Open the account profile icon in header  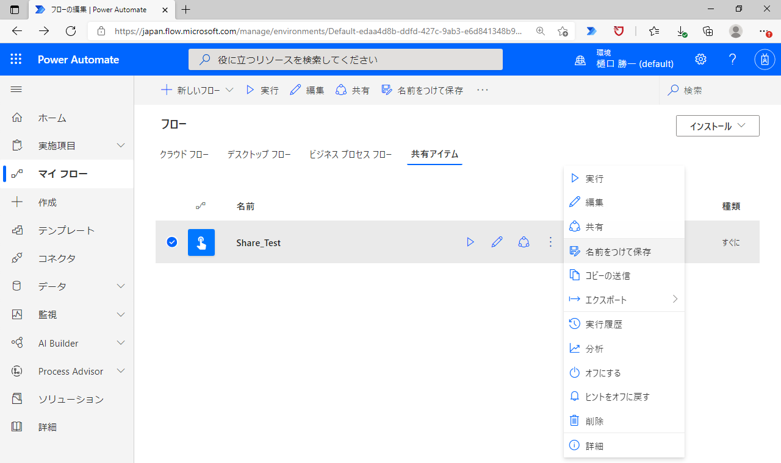[x=765, y=59]
